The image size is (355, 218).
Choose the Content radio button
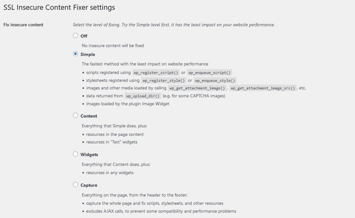click(76, 115)
